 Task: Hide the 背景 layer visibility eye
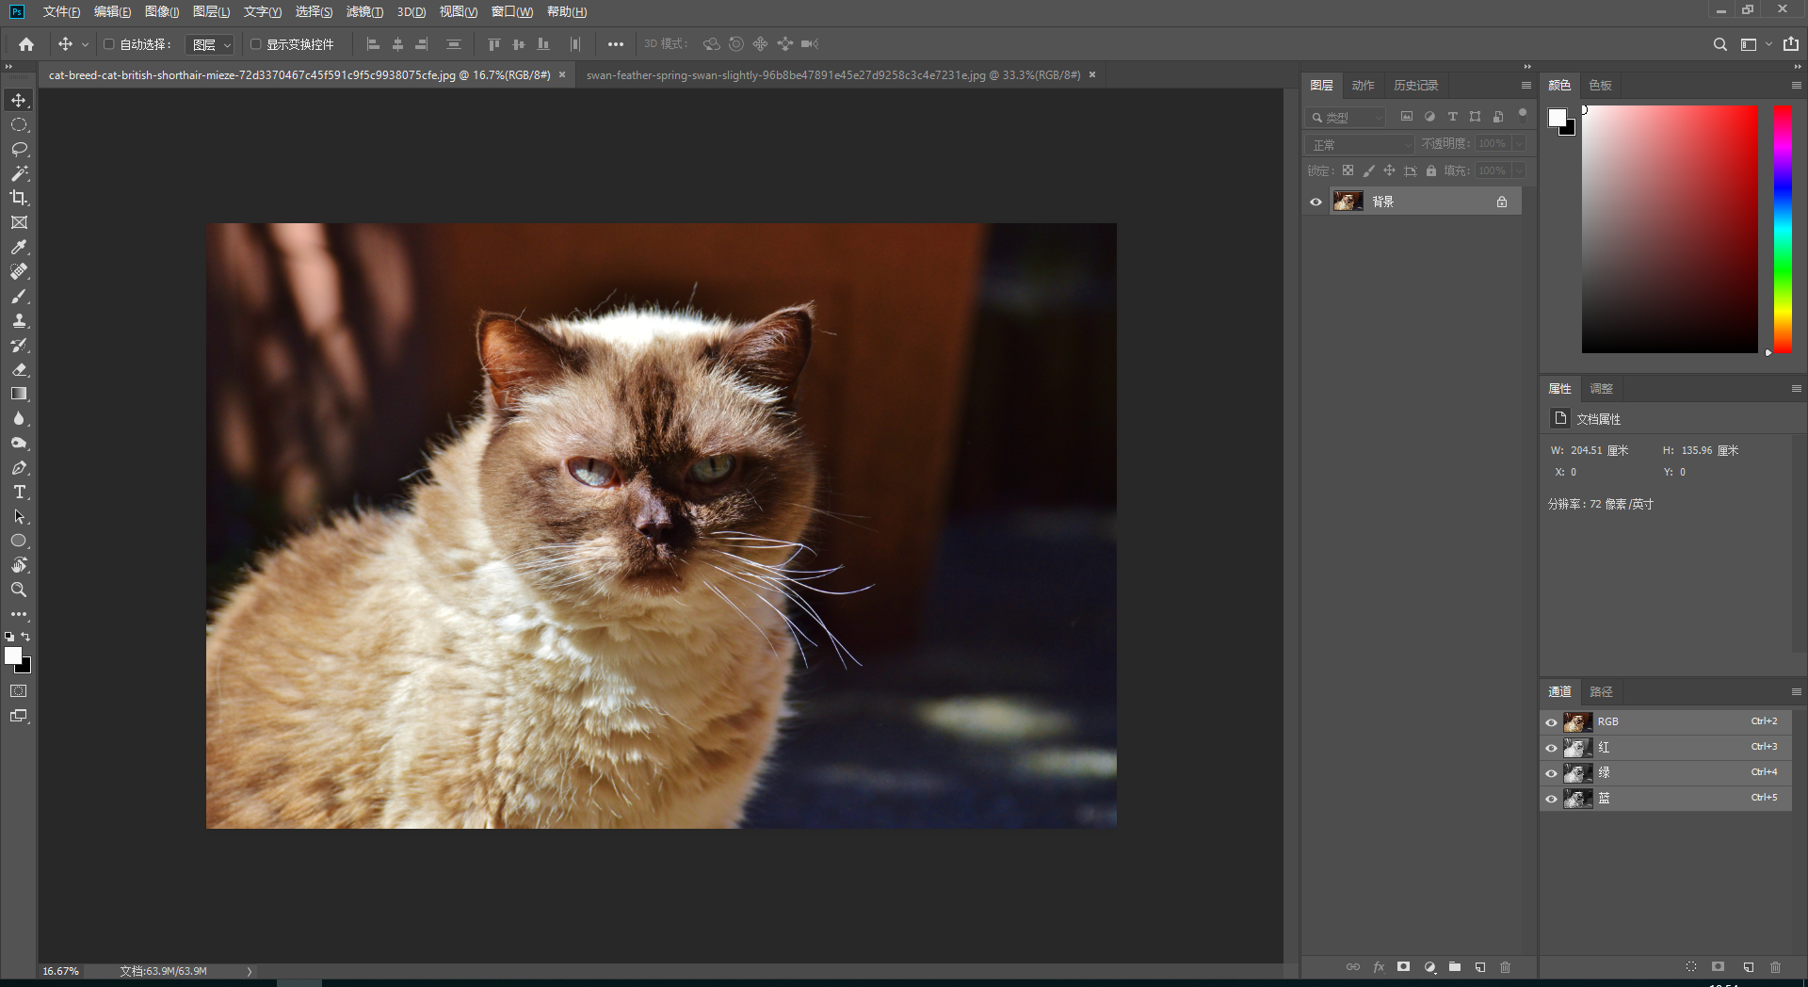tap(1316, 202)
